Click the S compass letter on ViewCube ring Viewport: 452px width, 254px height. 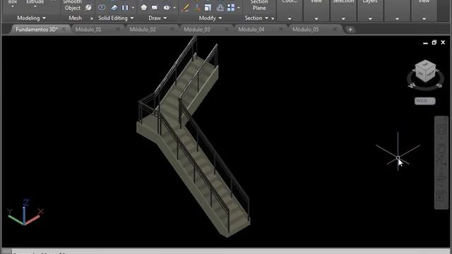tap(439, 85)
